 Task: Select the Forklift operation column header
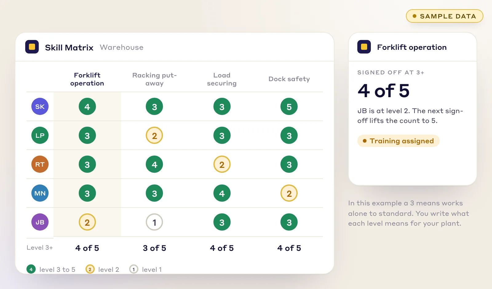pyautogui.click(x=87, y=79)
